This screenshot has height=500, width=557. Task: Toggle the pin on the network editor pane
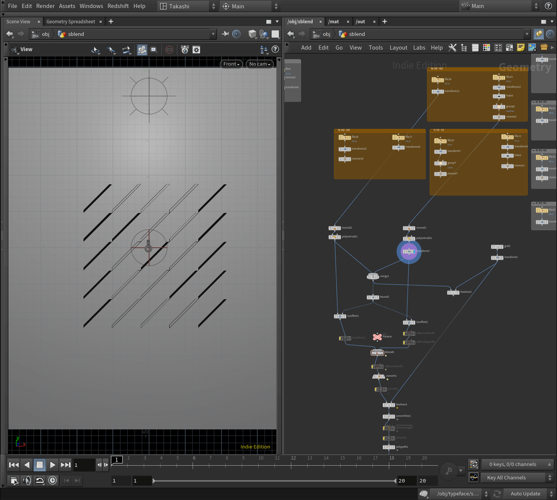539,34
